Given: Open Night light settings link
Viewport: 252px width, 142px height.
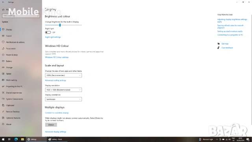Looking at the screenshot, I should click(x=53, y=37).
